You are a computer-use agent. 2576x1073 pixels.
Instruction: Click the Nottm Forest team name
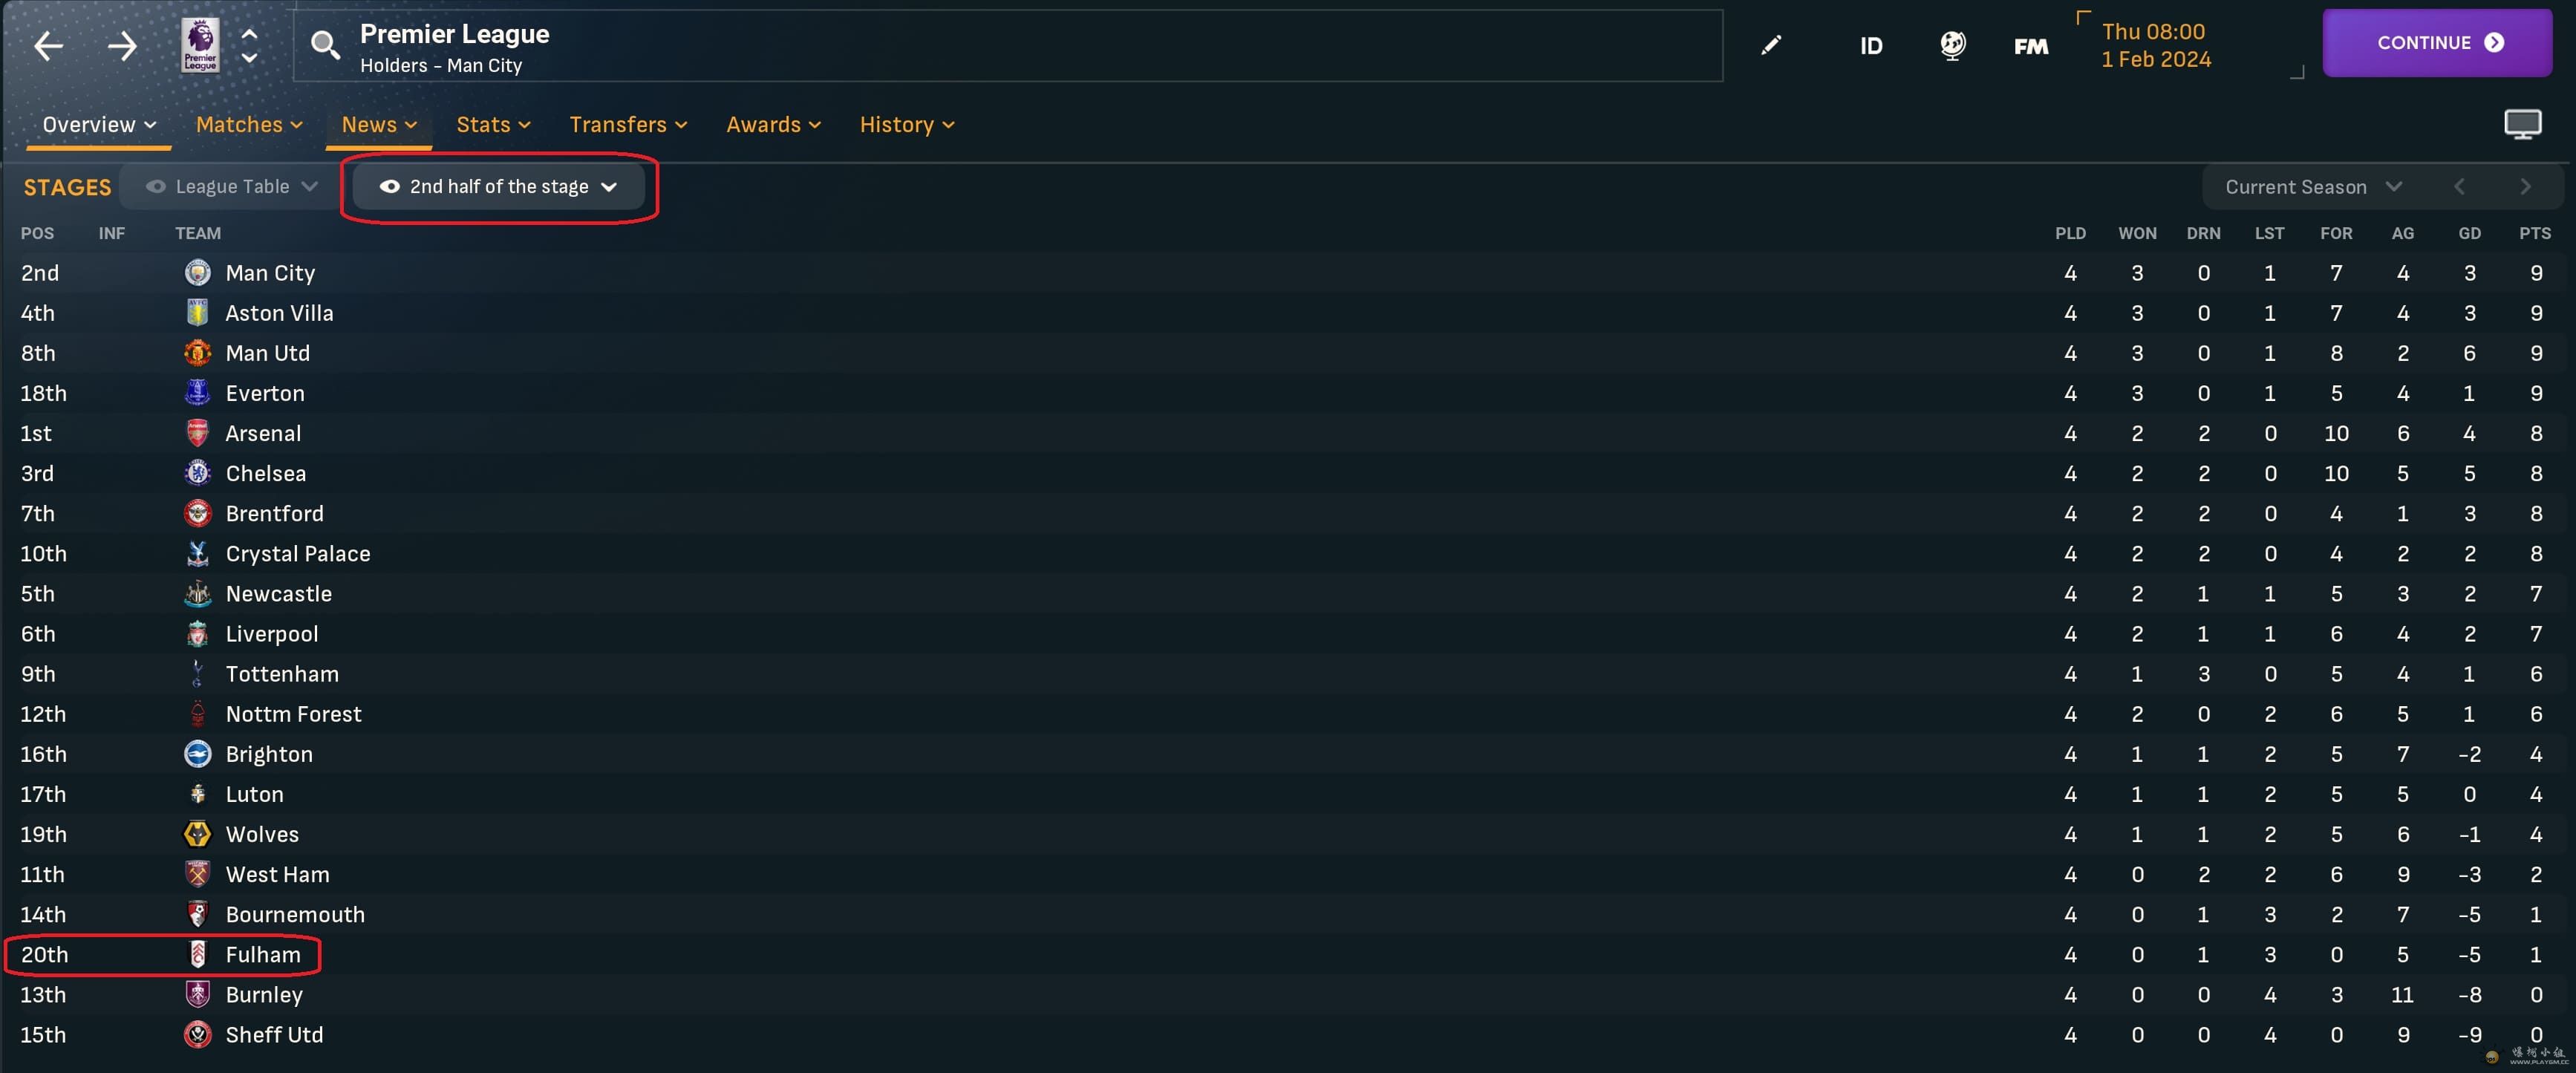coord(293,714)
